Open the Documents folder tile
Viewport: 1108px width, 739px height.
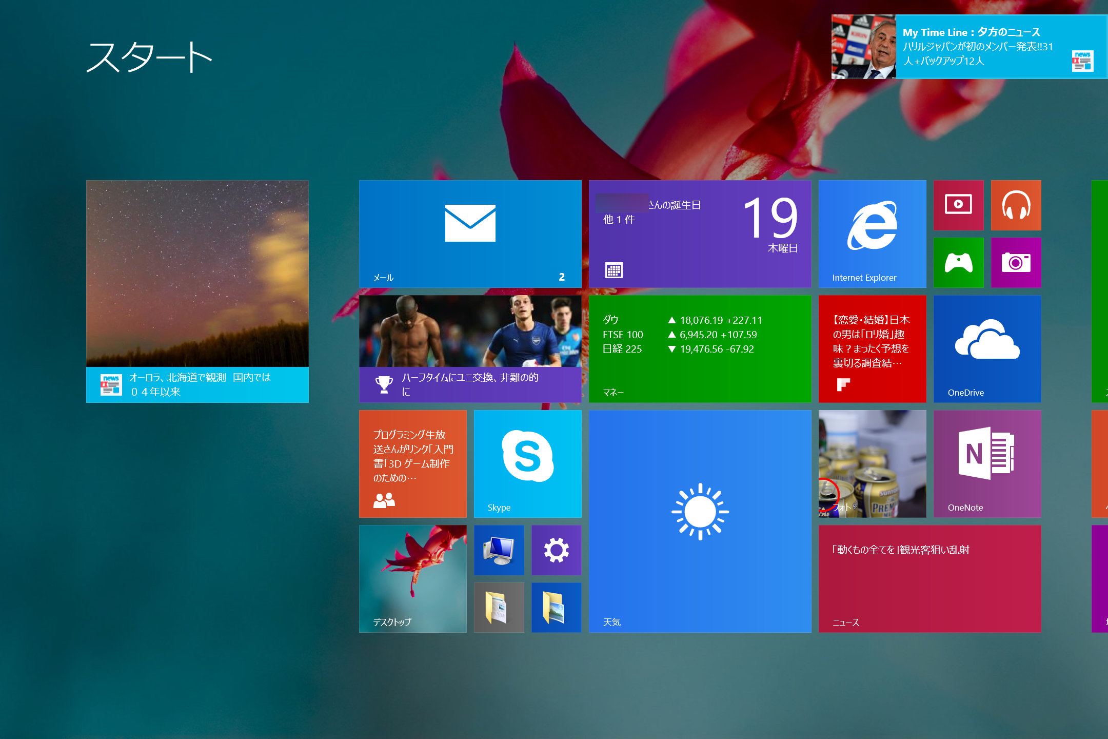point(499,607)
